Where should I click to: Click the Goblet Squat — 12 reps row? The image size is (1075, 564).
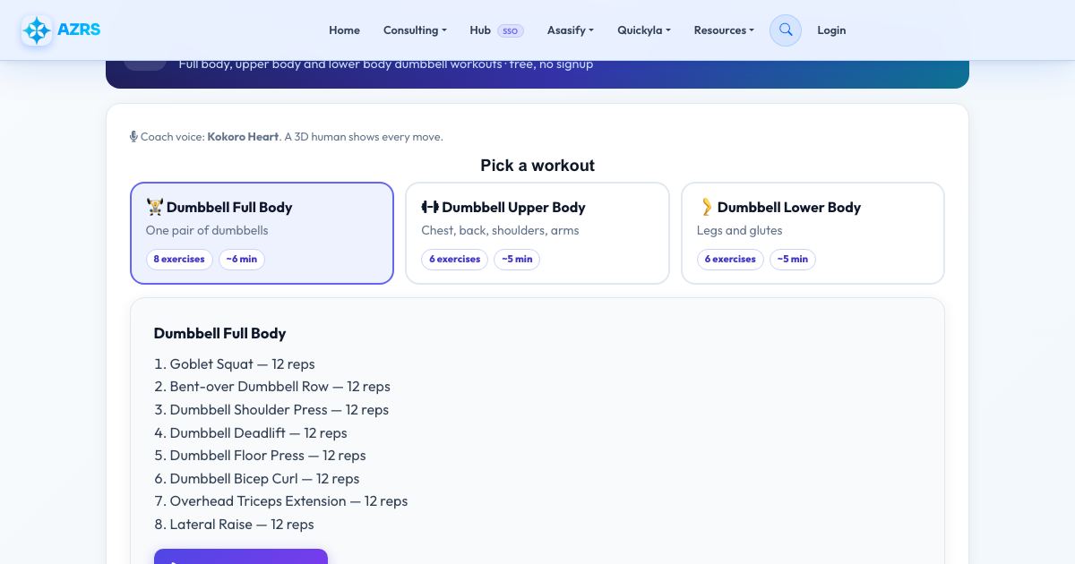(242, 363)
